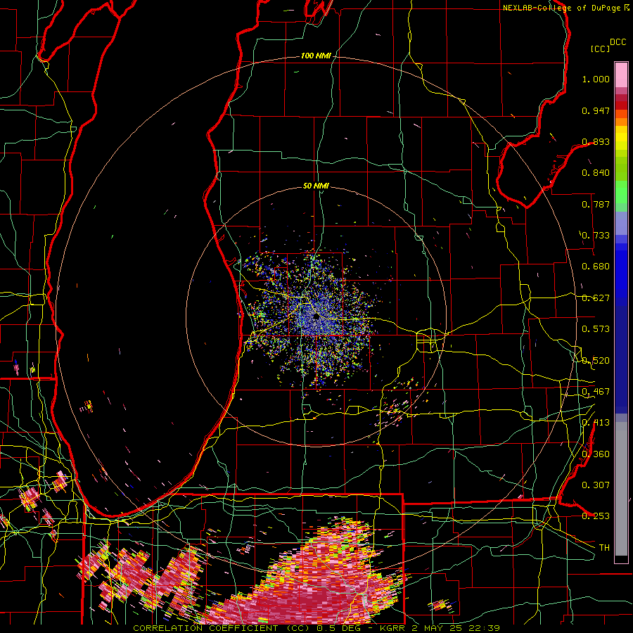The height and width of the screenshot is (633, 633).
Task: Click the 0.733 scale value
Action: point(596,236)
